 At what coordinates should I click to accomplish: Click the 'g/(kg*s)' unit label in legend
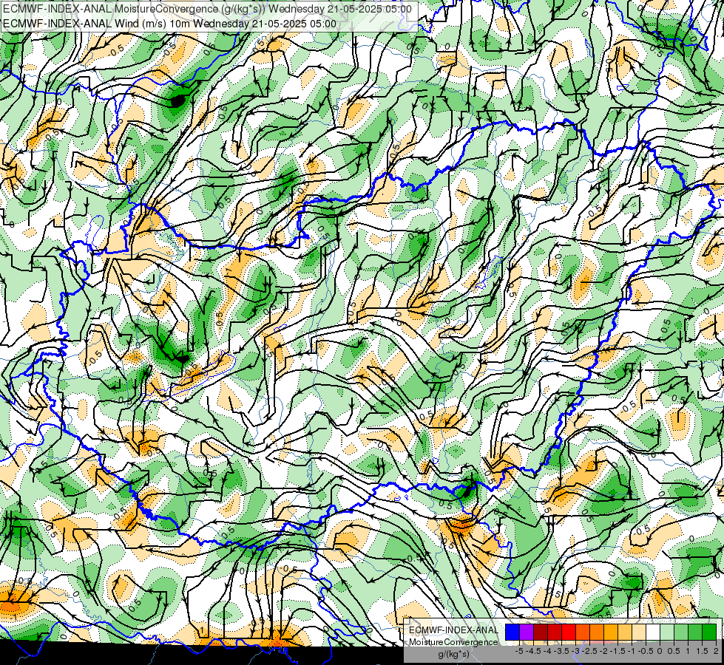(453, 655)
